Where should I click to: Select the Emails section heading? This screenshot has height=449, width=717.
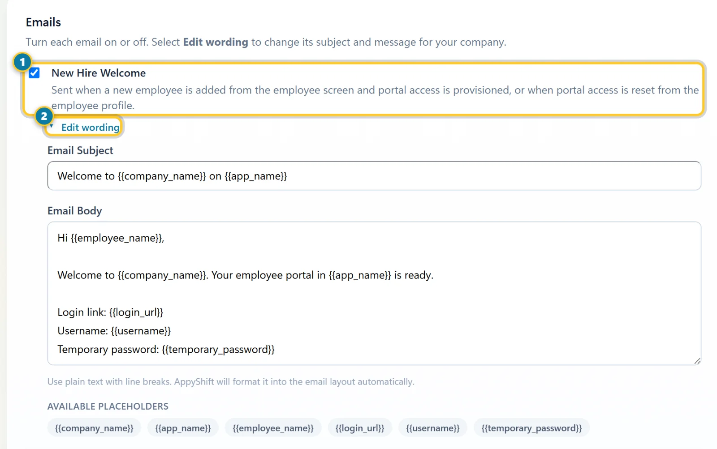(x=43, y=22)
